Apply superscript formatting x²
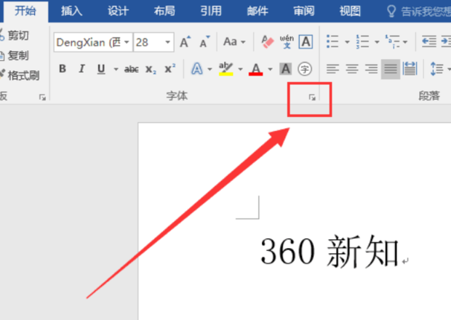 tap(170, 68)
